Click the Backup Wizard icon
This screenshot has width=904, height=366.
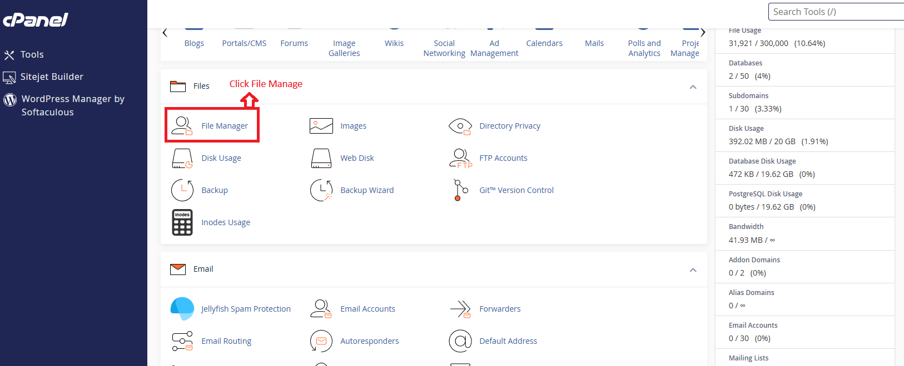[x=321, y=190]
